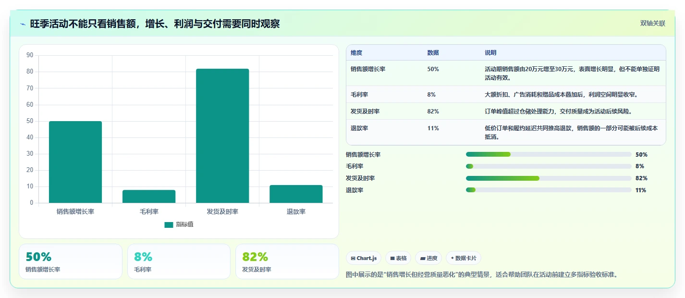Click the 进度 chip
Screen dimensions: 685x298
coord(428,258)
